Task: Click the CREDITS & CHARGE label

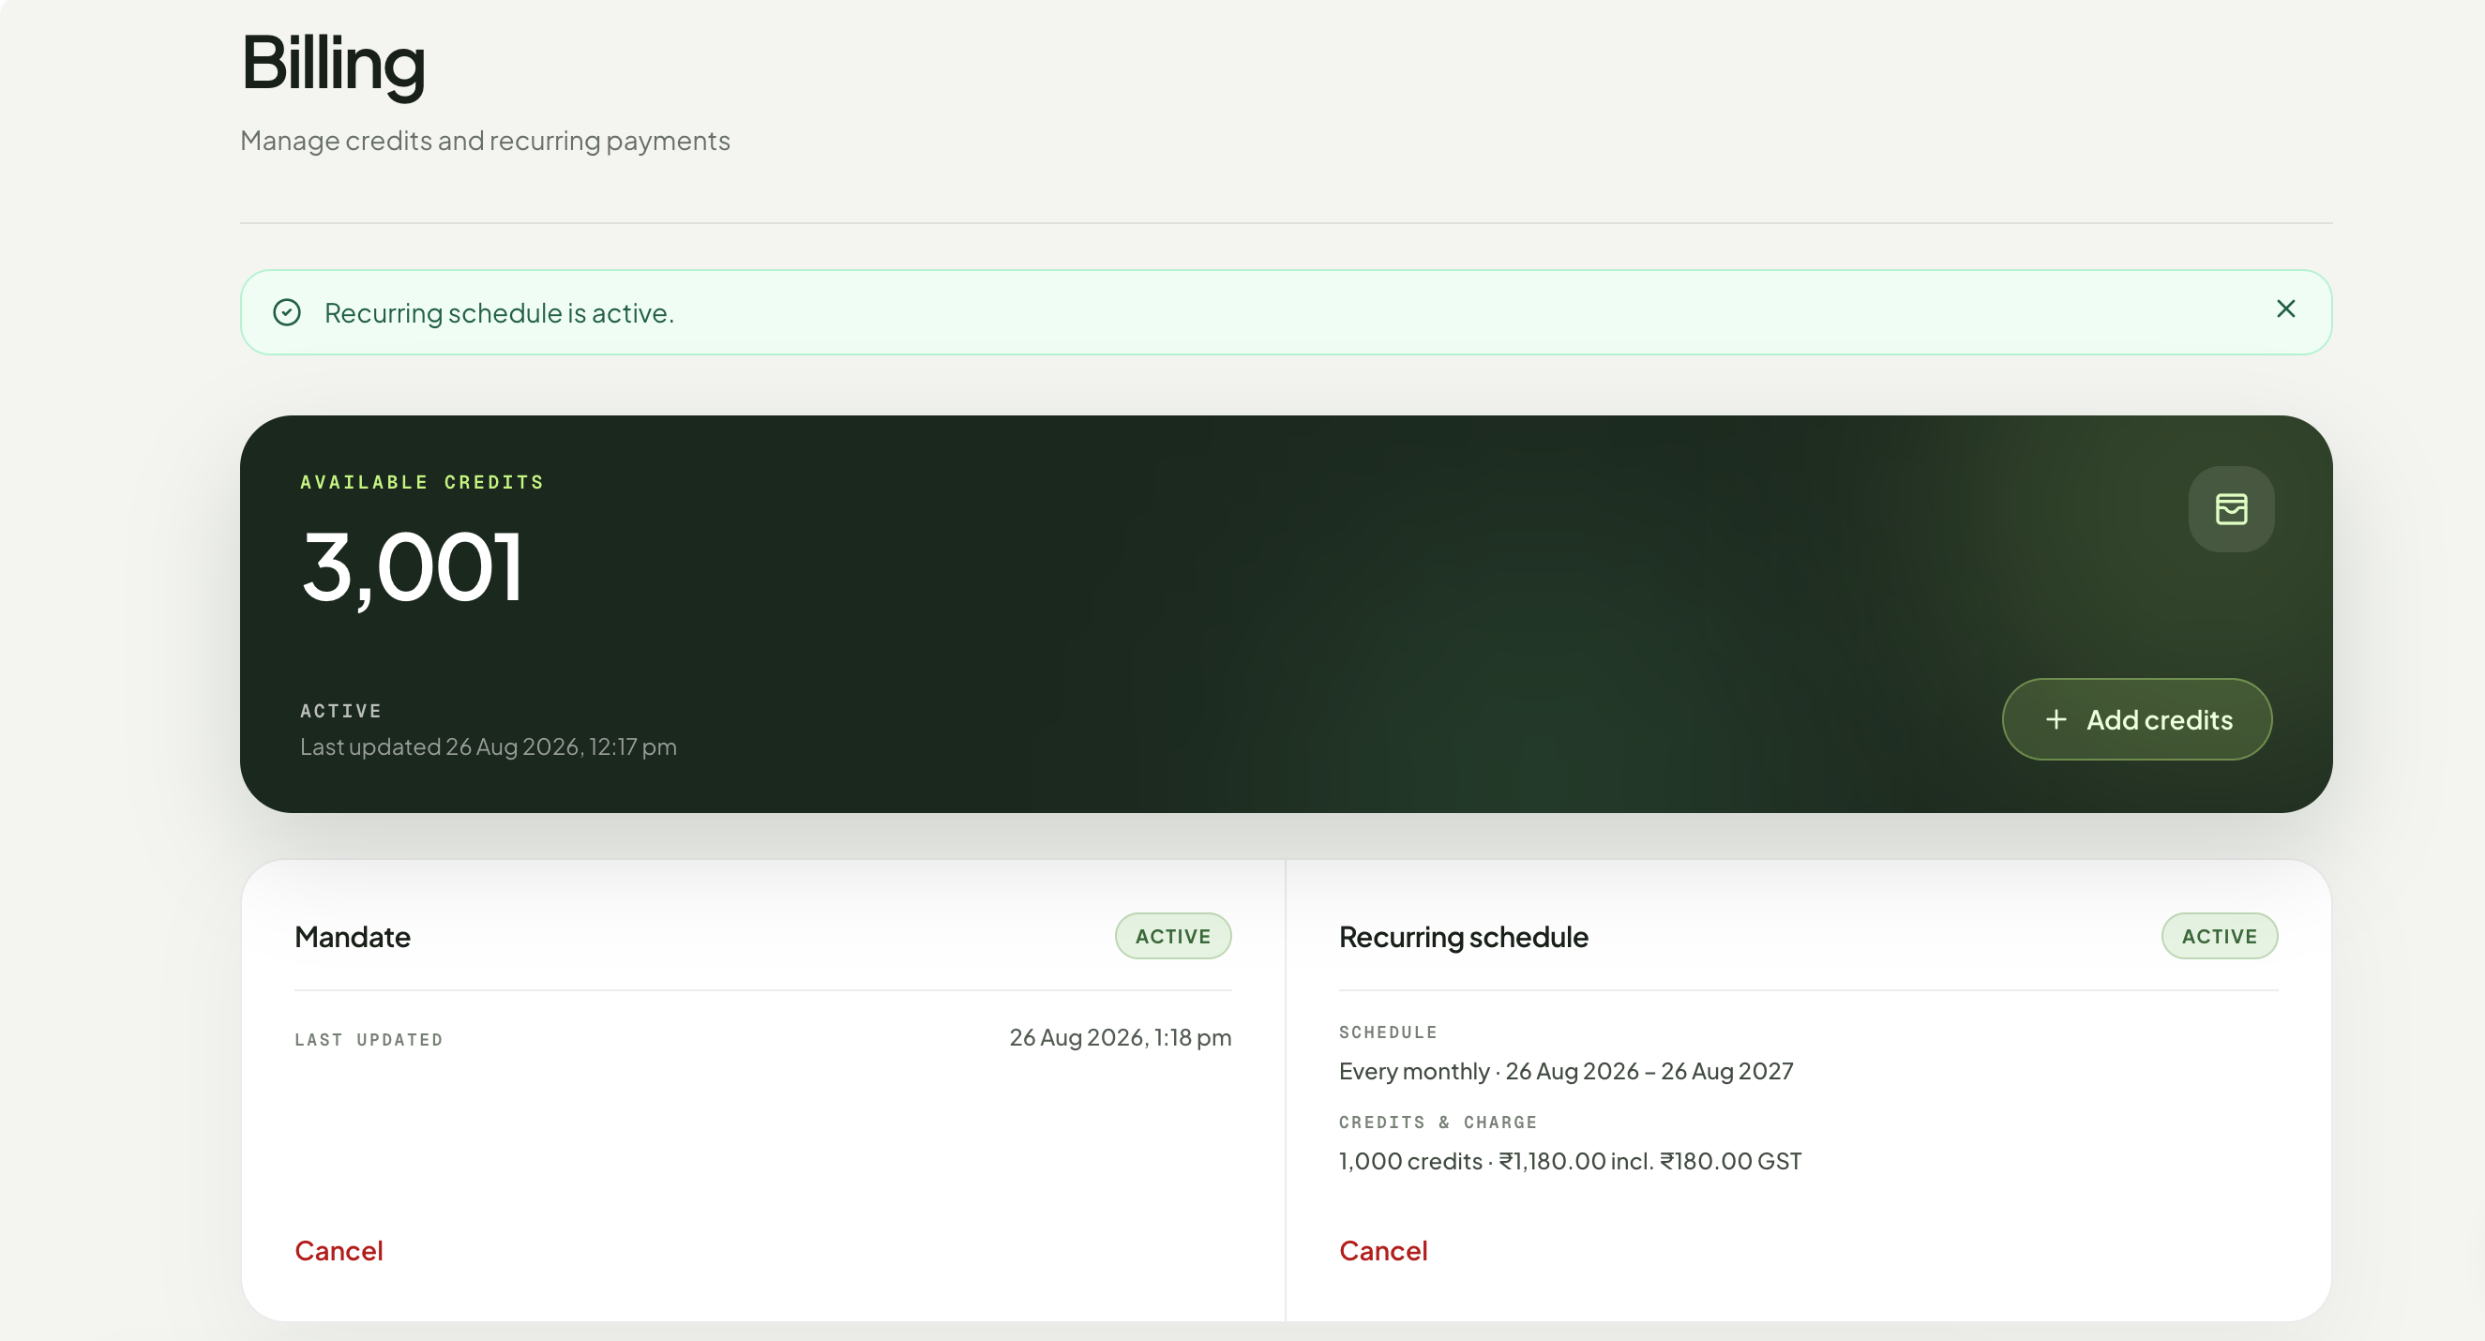Action: [1438, 1122]
